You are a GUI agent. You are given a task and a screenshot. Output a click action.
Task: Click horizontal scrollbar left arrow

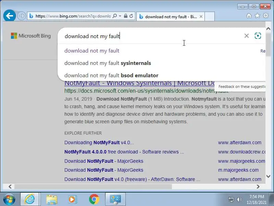[x=10, y=187]
